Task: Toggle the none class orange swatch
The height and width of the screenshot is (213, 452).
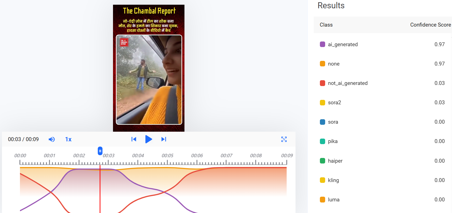Action: (322, 64)
